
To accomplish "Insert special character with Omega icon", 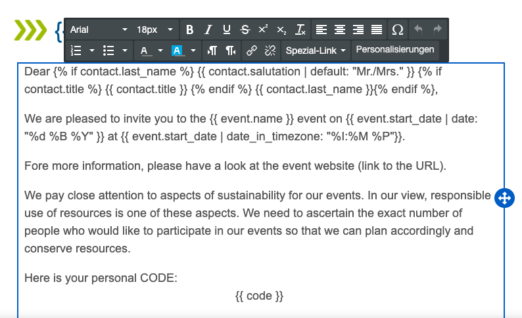I will (x=398, y=30).
